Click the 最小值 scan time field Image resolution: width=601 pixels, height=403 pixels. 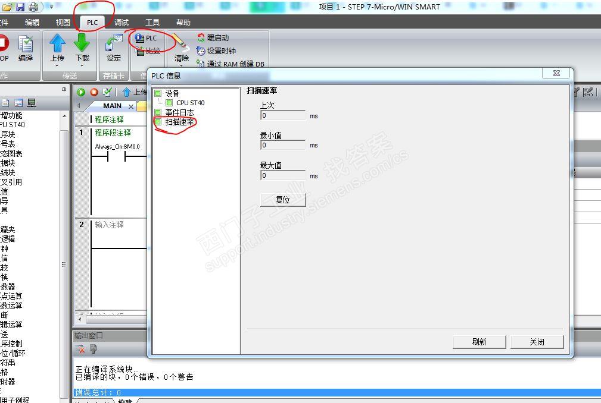(283, 145)
